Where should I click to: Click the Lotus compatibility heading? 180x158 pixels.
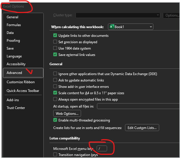coord(65,138)
